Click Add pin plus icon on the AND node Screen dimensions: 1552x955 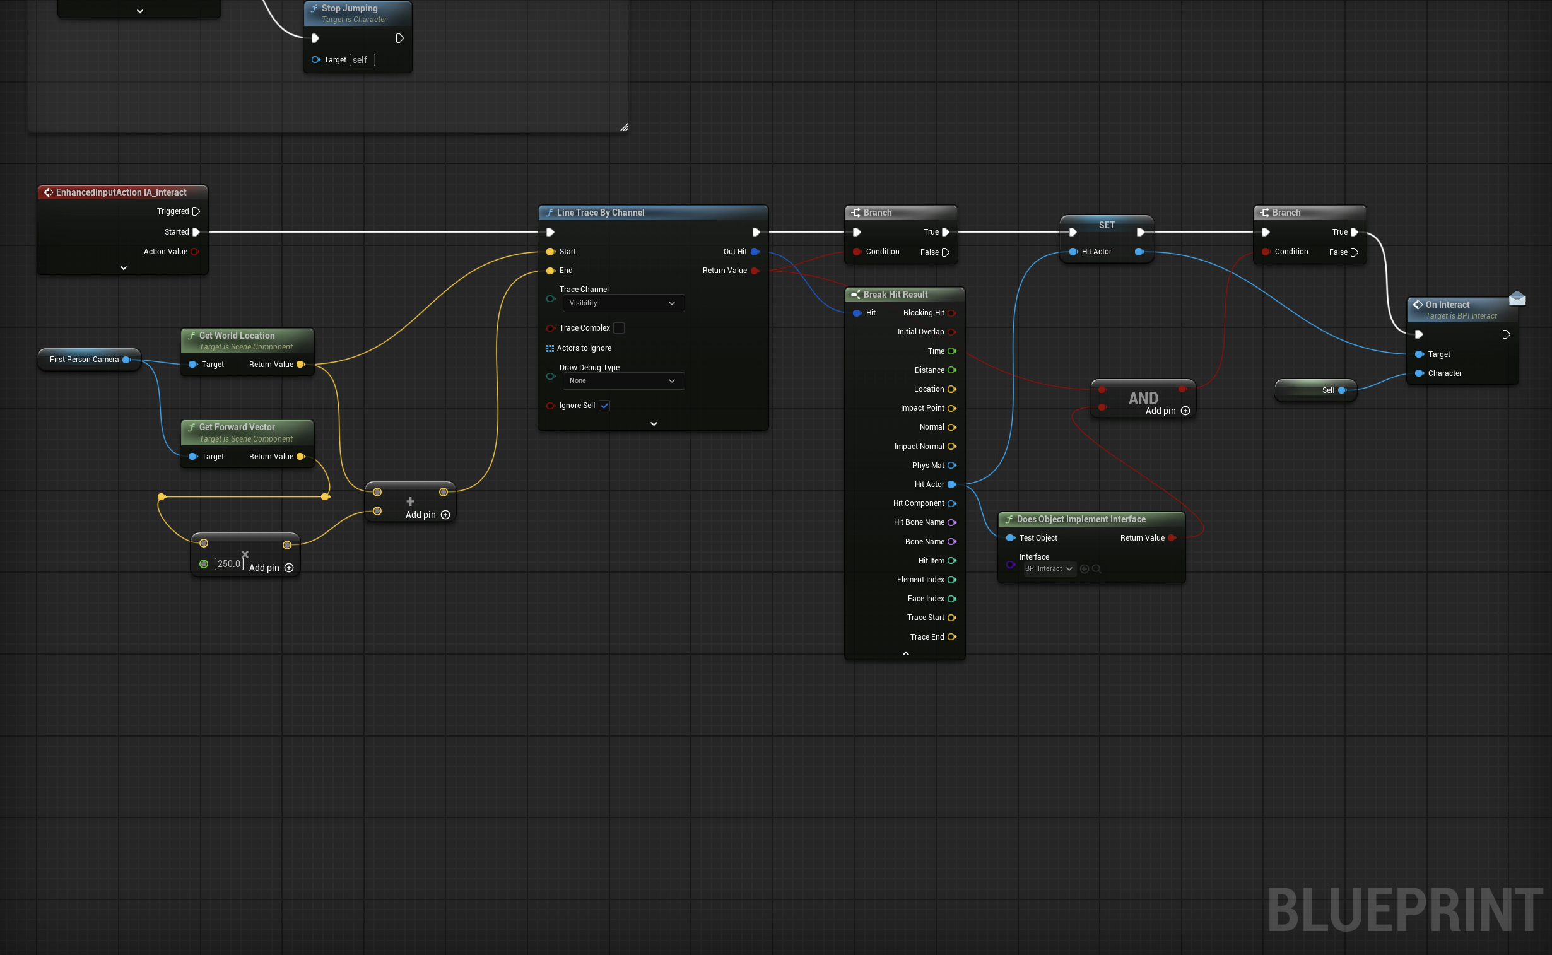coord(1185,411)
